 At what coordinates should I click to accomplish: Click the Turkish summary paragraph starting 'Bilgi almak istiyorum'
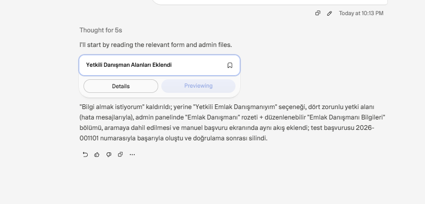[x=232, y=123]
